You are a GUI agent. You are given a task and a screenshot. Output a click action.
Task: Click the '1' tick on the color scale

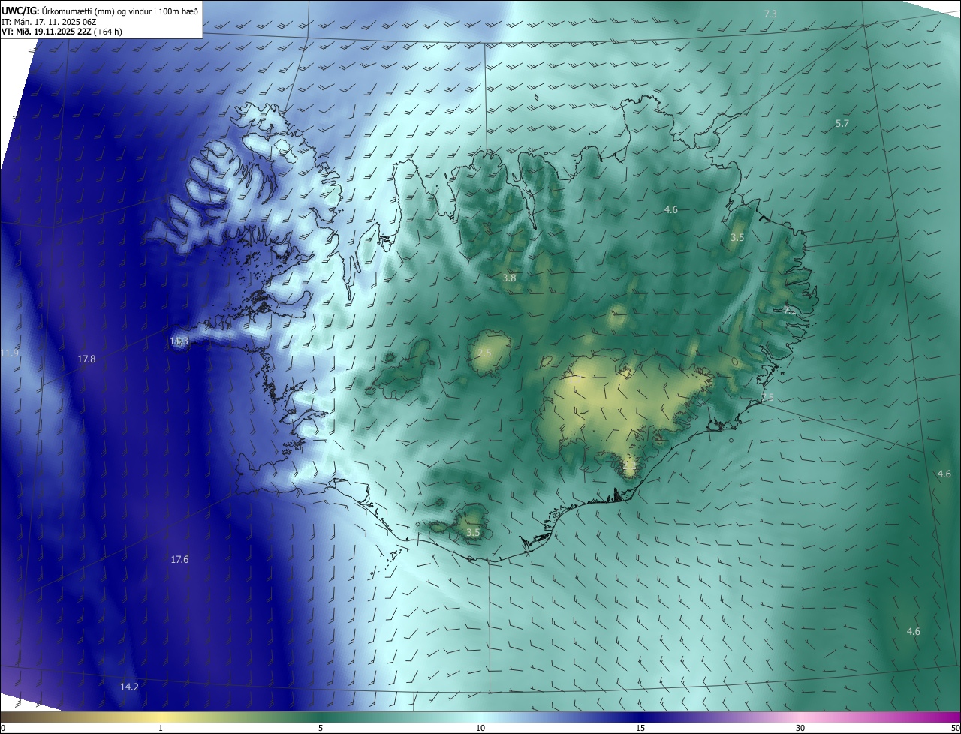tap(161, 728)
